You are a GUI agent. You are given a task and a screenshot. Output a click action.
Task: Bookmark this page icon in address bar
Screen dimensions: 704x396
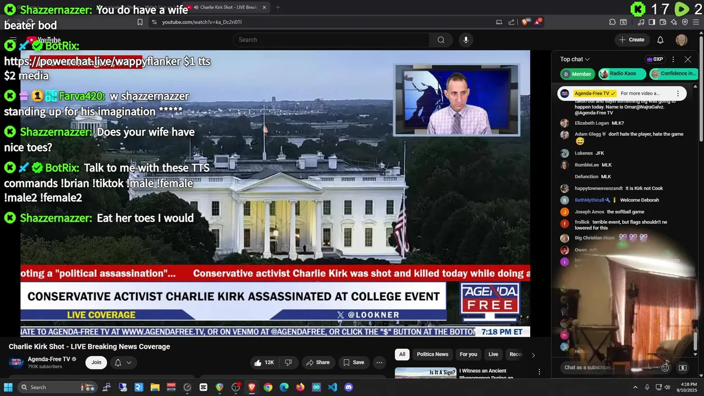coord(140,22)
